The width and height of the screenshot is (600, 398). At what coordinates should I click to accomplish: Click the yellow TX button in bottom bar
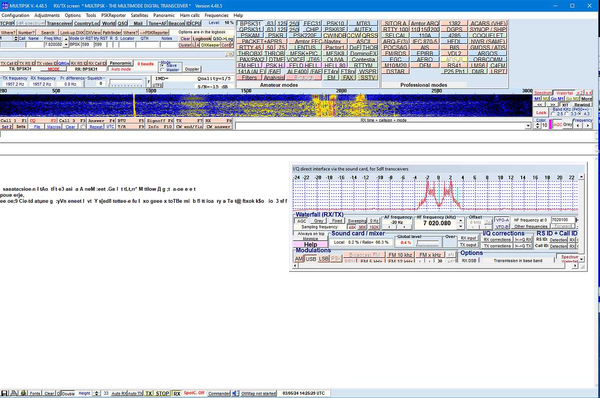click(149, 393)
